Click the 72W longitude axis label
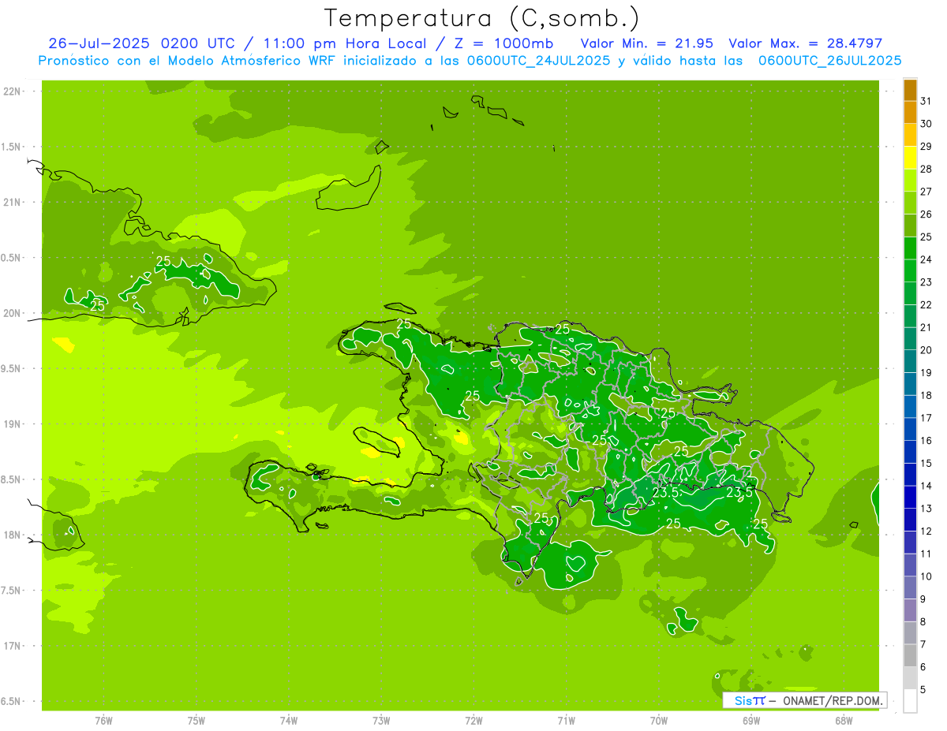Image resolution: width=947 pixels, height=731 pixels. point(473,721)
